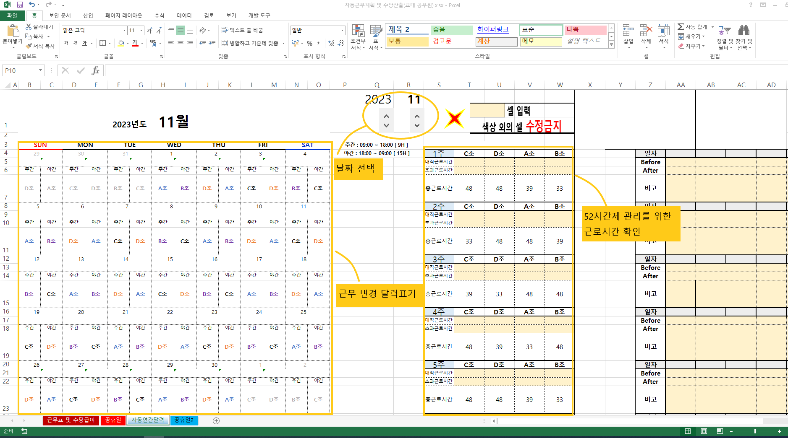
Task: Open Conditional Formatting (조건부 서식)
Action: [358, 38]
